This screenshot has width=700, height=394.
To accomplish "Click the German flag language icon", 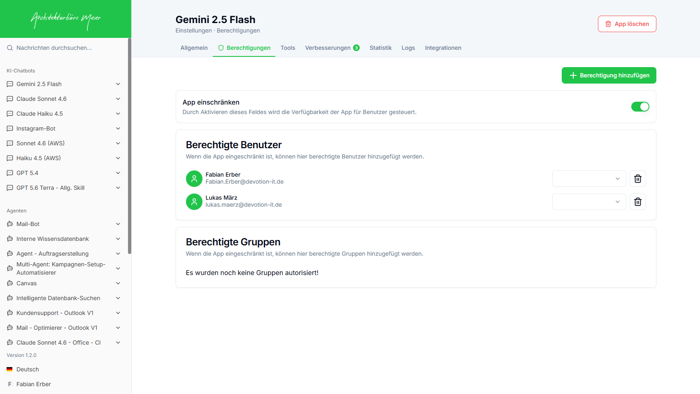I will click(x=9, y=369).
